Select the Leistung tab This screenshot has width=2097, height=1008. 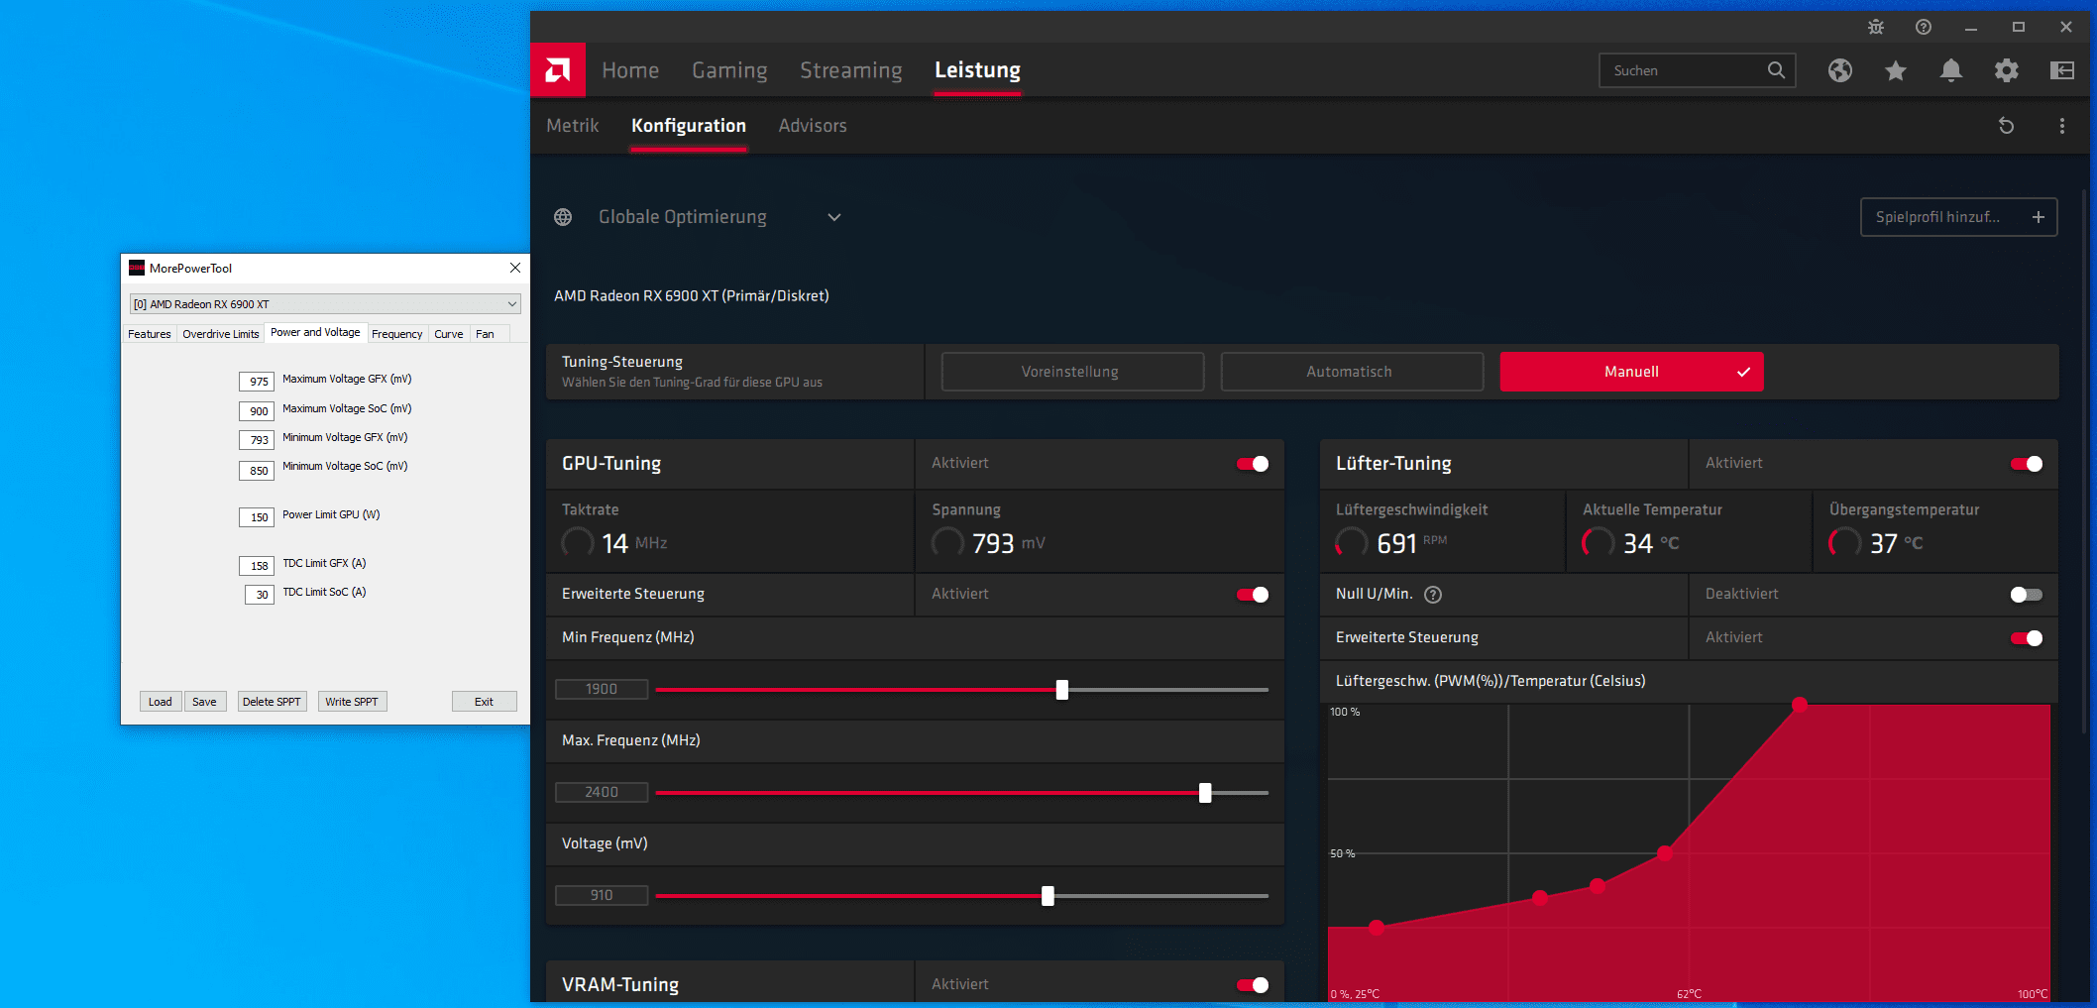coord(977,70)
